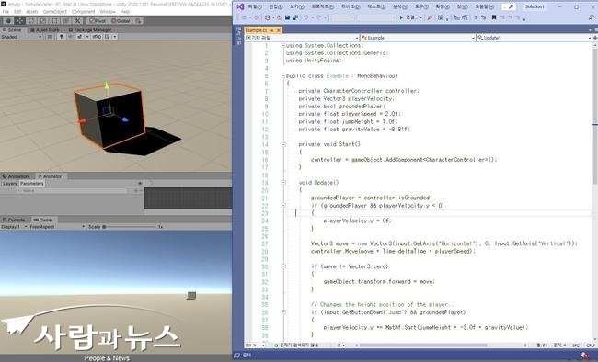Select the Rotate tool in Unity toolbar
Screen dimensions: 598x362
31,21
